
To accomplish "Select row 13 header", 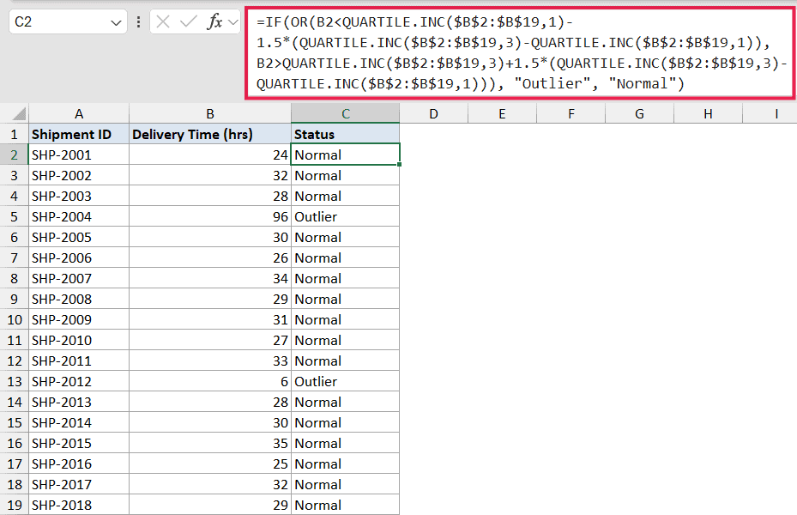I will click(15, 381).
